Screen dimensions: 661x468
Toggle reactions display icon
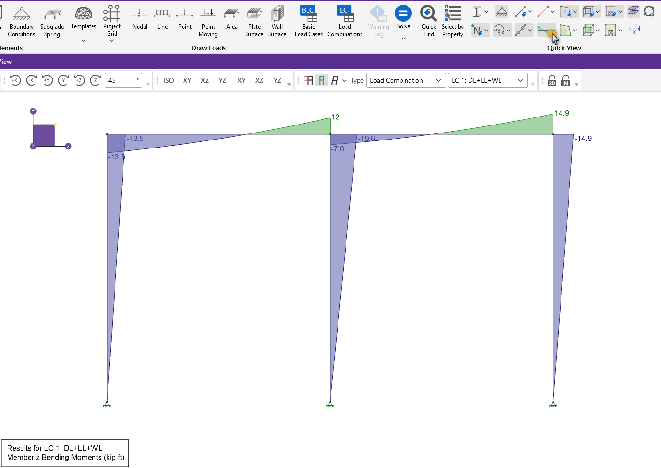(x=499, y=31)
